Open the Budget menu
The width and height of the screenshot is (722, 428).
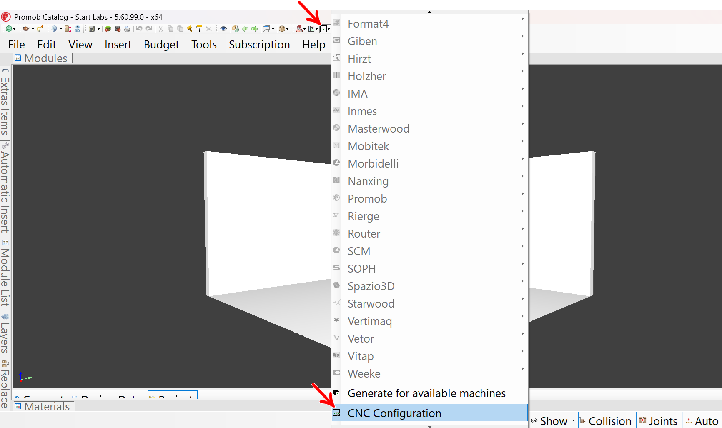pyautogui.click(x=161, y=45)
